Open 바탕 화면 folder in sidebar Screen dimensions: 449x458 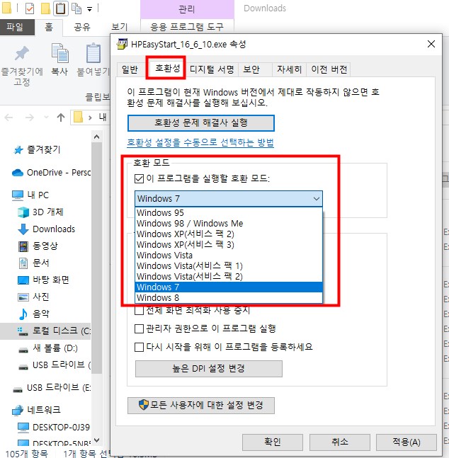tap(44, 280)
